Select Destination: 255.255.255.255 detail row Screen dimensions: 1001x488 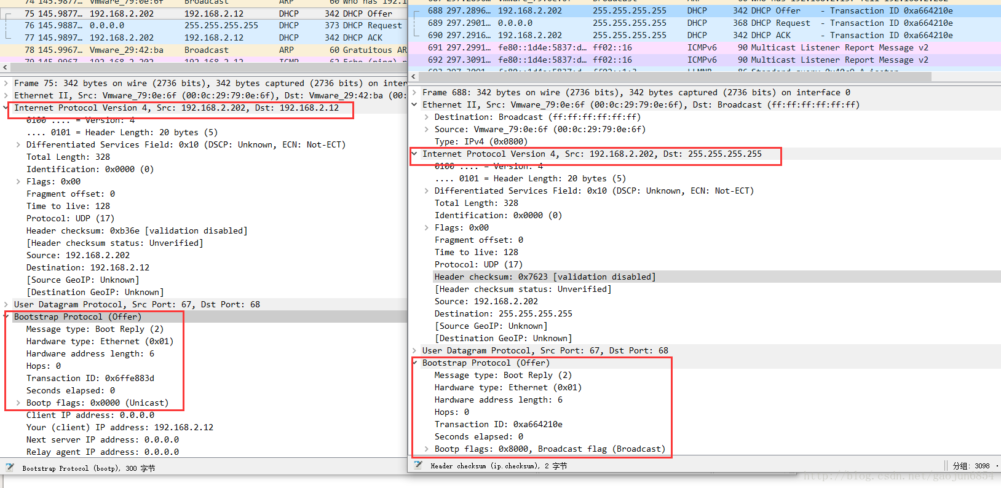pos(503,313)
